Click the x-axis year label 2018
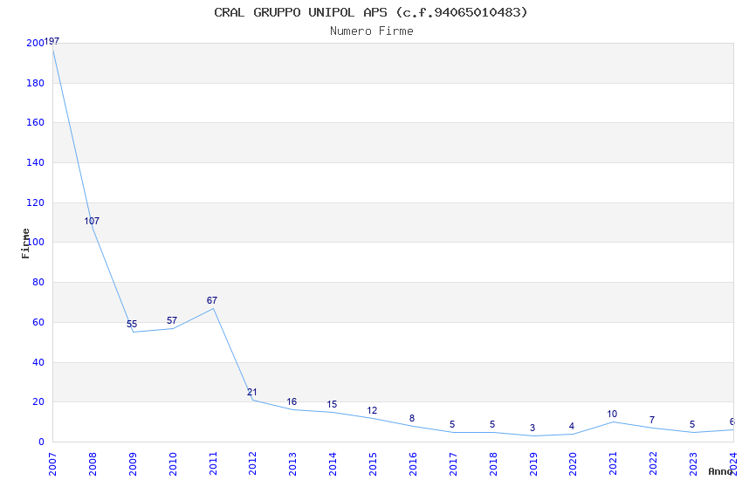This screenshot has width=742, height=480. (493, 464)
